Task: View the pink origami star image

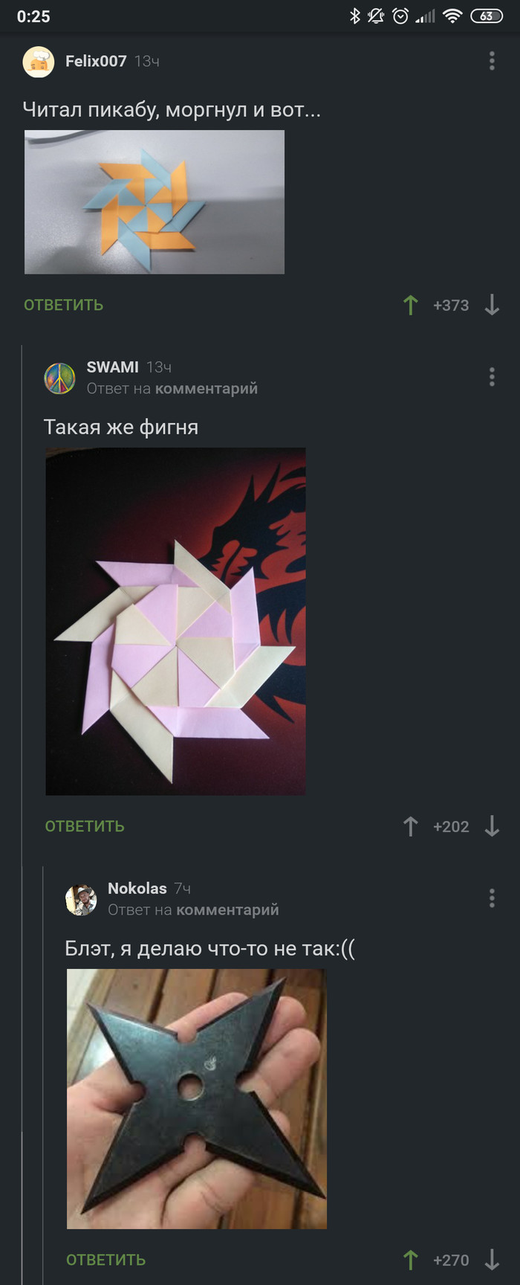Action: 175,621
